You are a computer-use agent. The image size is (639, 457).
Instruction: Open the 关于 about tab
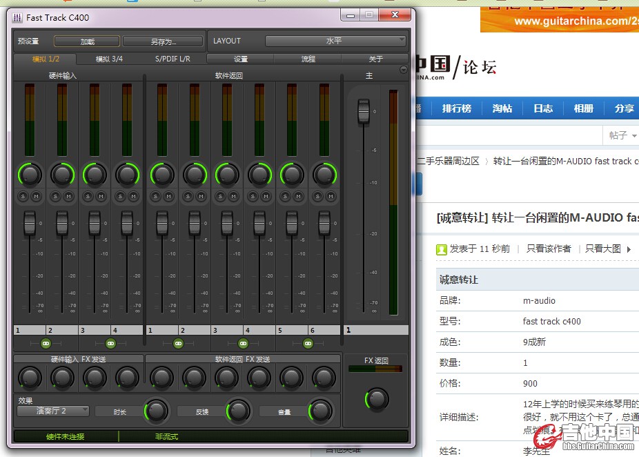(x=375, y=59)
